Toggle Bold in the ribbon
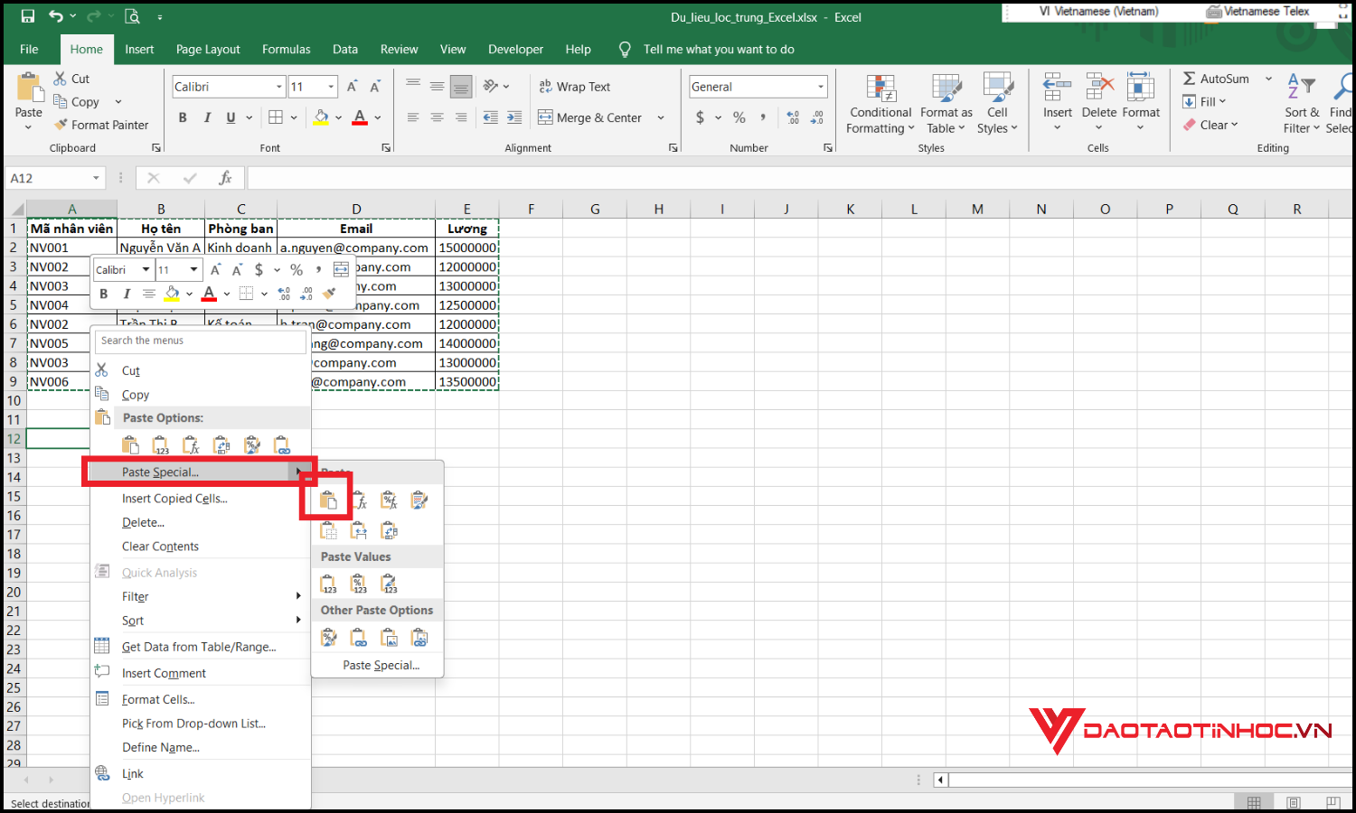This screenshot has height=813, width=1356. [183, 117]
